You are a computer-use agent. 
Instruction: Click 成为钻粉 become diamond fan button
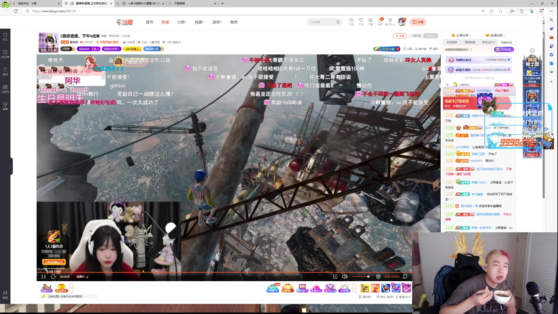504,49
